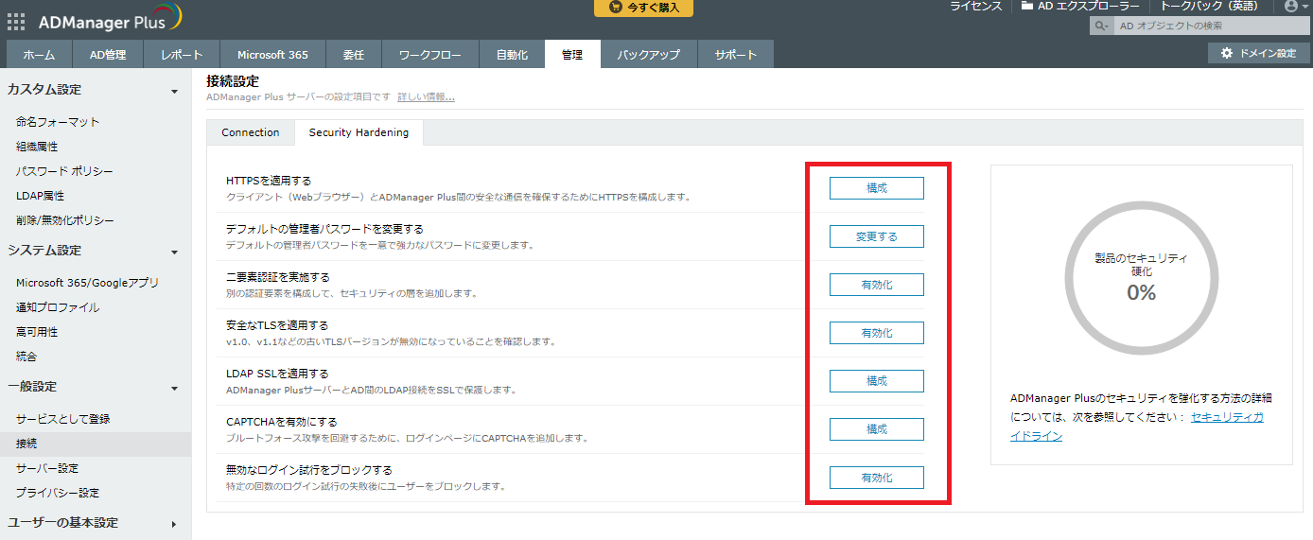Select 接続 in the sidebar
This screenshot has height=540, width=1313.
(x=96, y=444)
